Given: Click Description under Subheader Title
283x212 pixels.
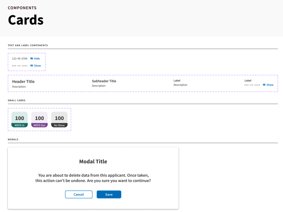Looking at the screenshot, I should pos(99,86).
